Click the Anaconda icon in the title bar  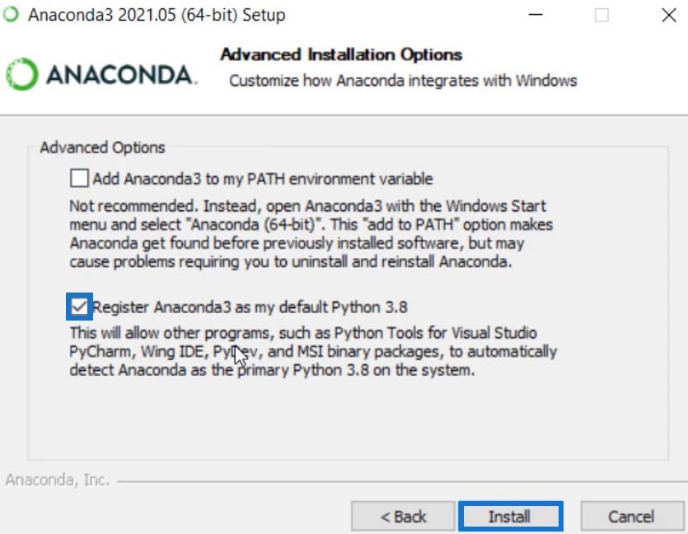click(11, 14)
